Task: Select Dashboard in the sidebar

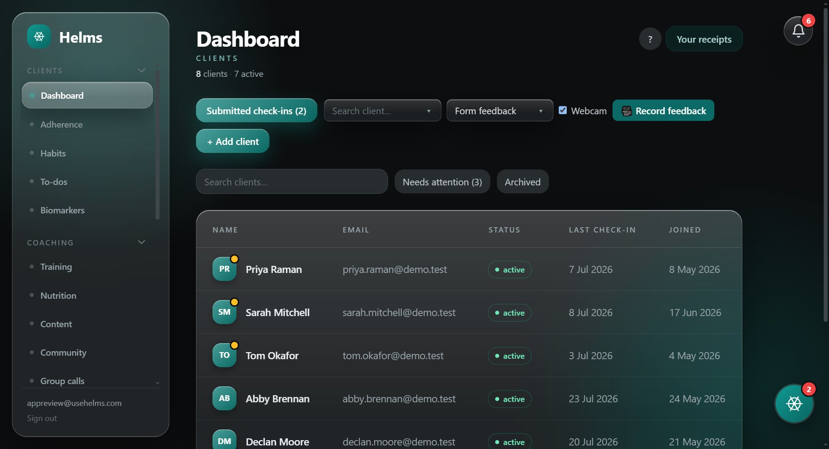Action: (87, 95)
